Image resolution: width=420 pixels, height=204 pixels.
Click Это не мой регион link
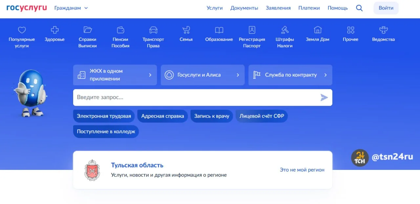[302, 170]
